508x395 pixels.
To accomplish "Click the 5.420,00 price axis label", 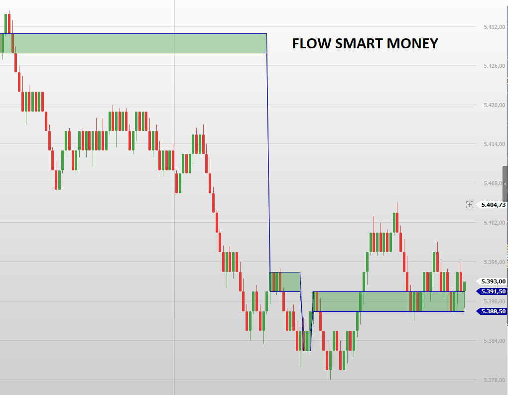I will tap(491, 105).
